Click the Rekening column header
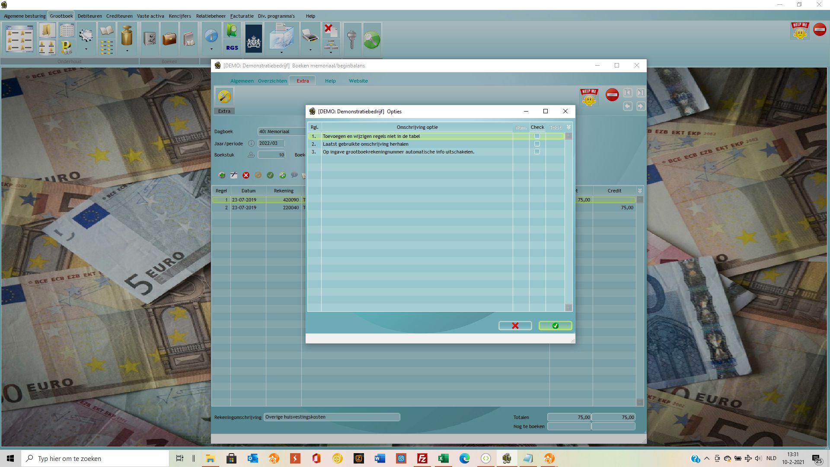Viewport: 830px width, 467px height. pos(284,191)
